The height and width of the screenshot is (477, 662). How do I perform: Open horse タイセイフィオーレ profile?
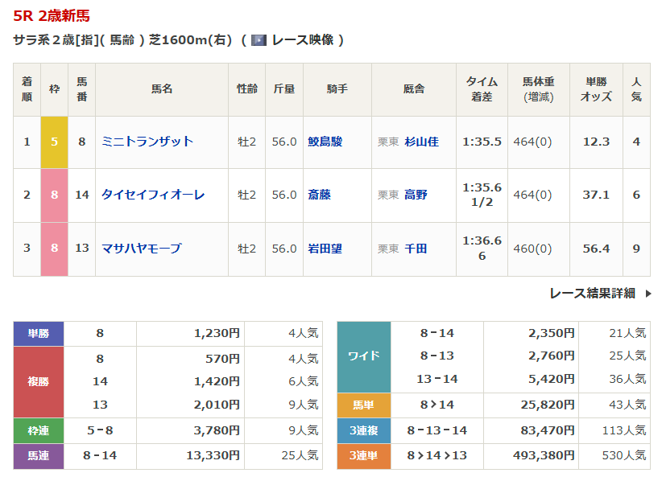153,195
